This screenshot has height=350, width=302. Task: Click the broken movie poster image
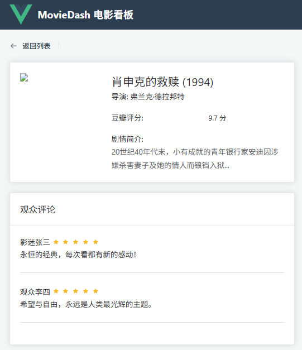point(24,77)
